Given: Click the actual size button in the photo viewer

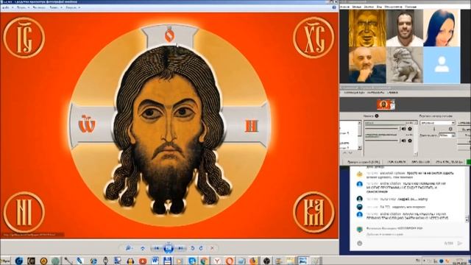Looking at the screenshot, I should (x=143, y=248).
